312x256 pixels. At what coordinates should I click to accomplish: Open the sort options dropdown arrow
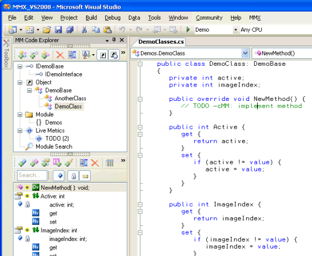click(93, 55)
